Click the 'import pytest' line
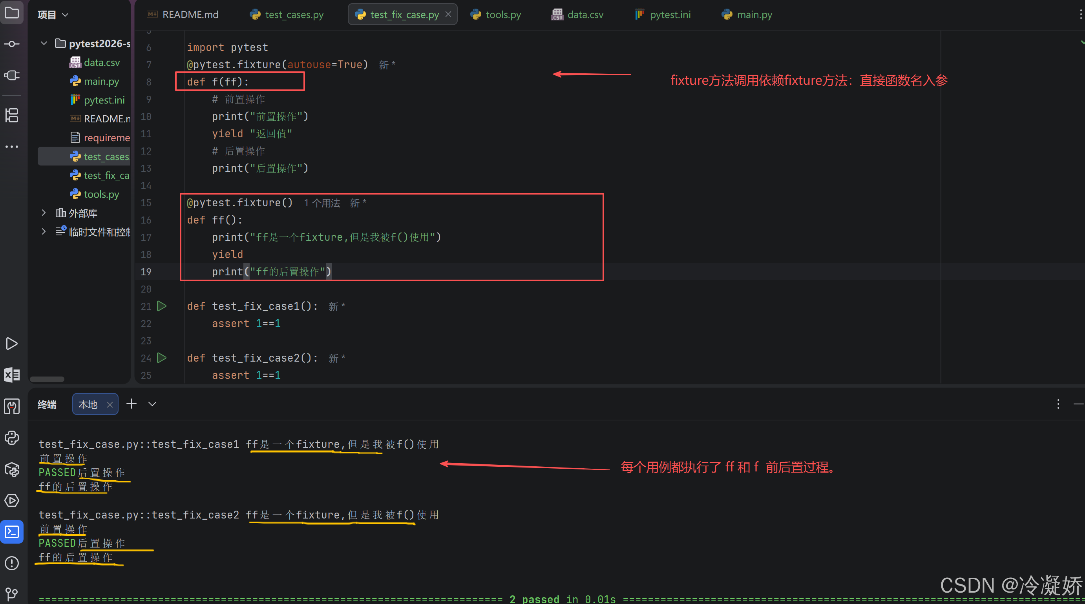 pos(227,47)
